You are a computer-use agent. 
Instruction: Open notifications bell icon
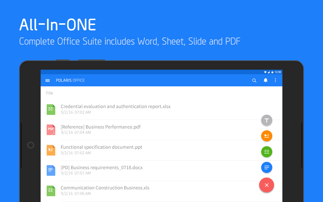pos(265,80)
